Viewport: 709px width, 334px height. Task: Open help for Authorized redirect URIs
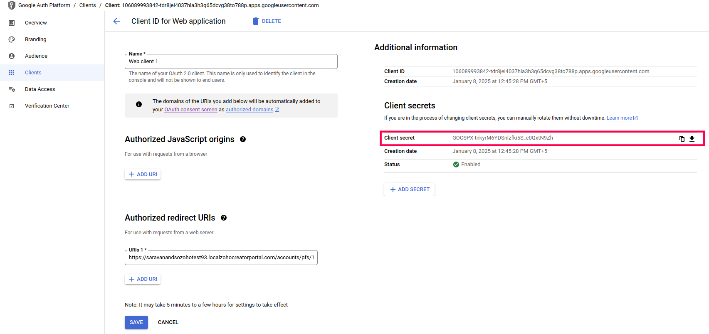click(224, 218)
